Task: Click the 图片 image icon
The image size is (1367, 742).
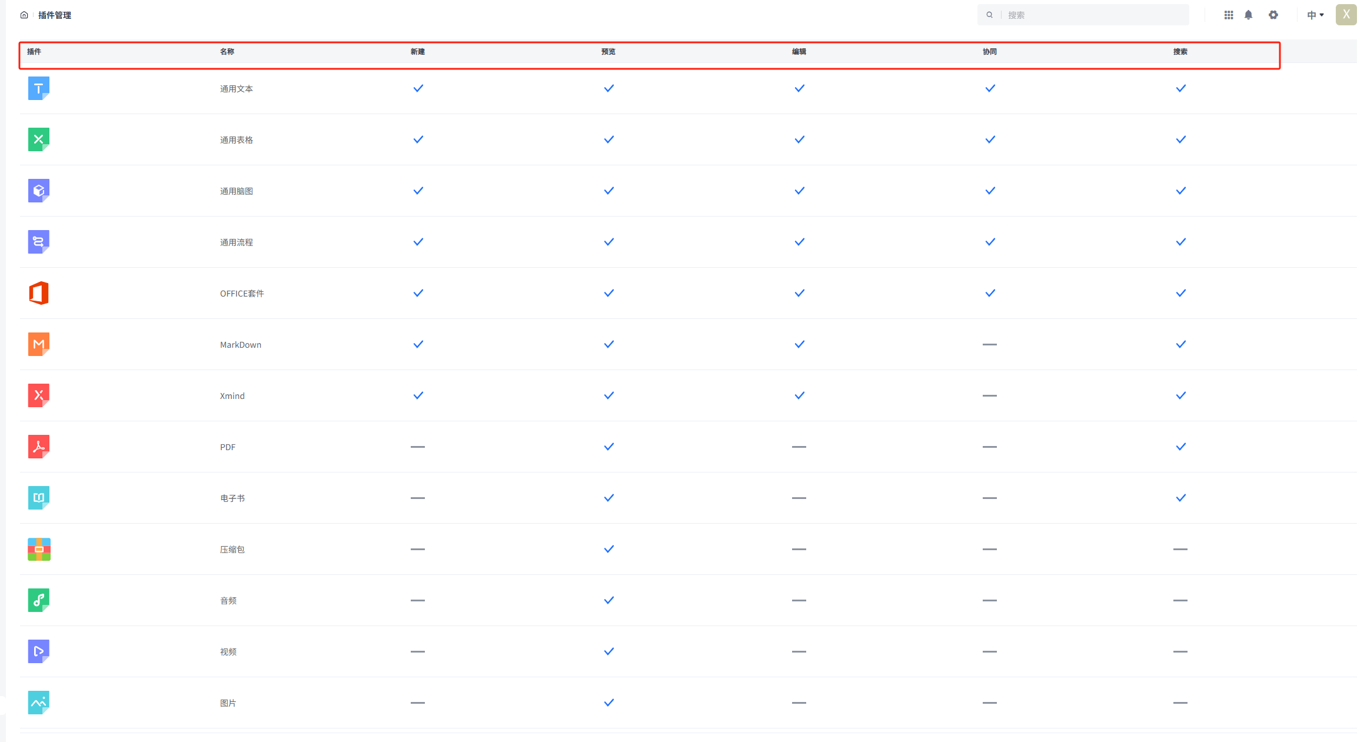Action: (39, 703)
